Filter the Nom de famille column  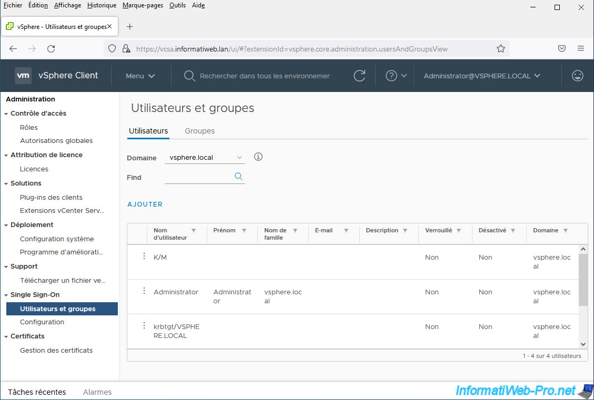tap(295, 230)
